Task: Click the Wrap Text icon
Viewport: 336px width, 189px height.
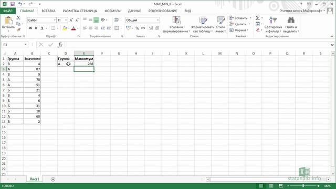Action: (117, 20)
